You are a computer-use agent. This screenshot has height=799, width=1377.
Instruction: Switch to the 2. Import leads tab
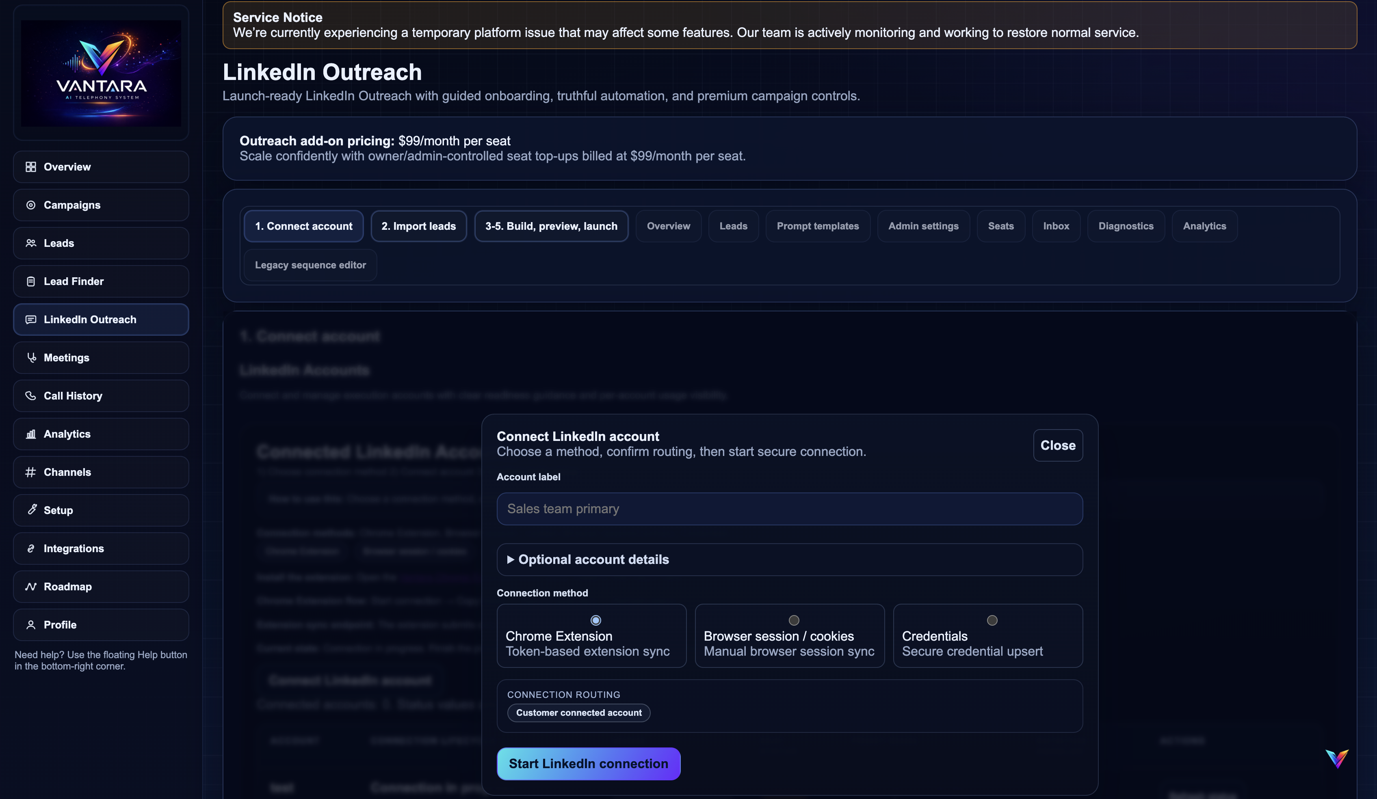pyautogui.click(x=418, y=226)
